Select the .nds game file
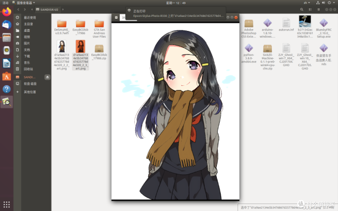 click(324, 55)
